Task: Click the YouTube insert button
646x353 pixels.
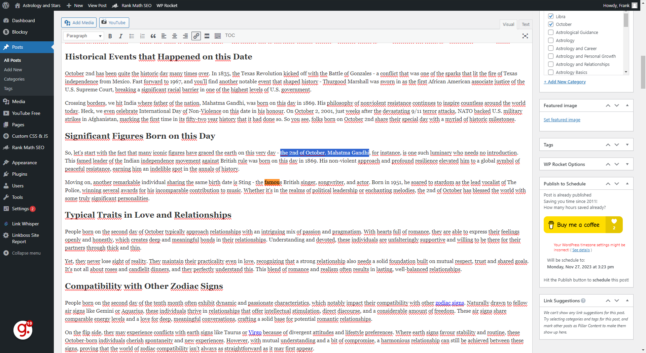Action: pos(114,23)
